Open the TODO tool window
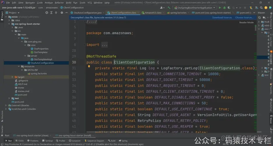This screenshot has width=273, height=146. 20,141
